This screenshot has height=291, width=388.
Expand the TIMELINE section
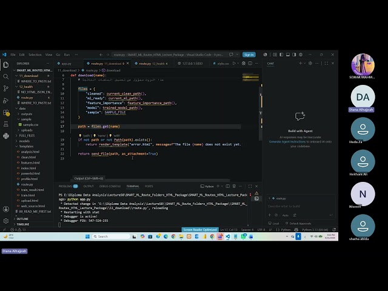pos(23,224)
